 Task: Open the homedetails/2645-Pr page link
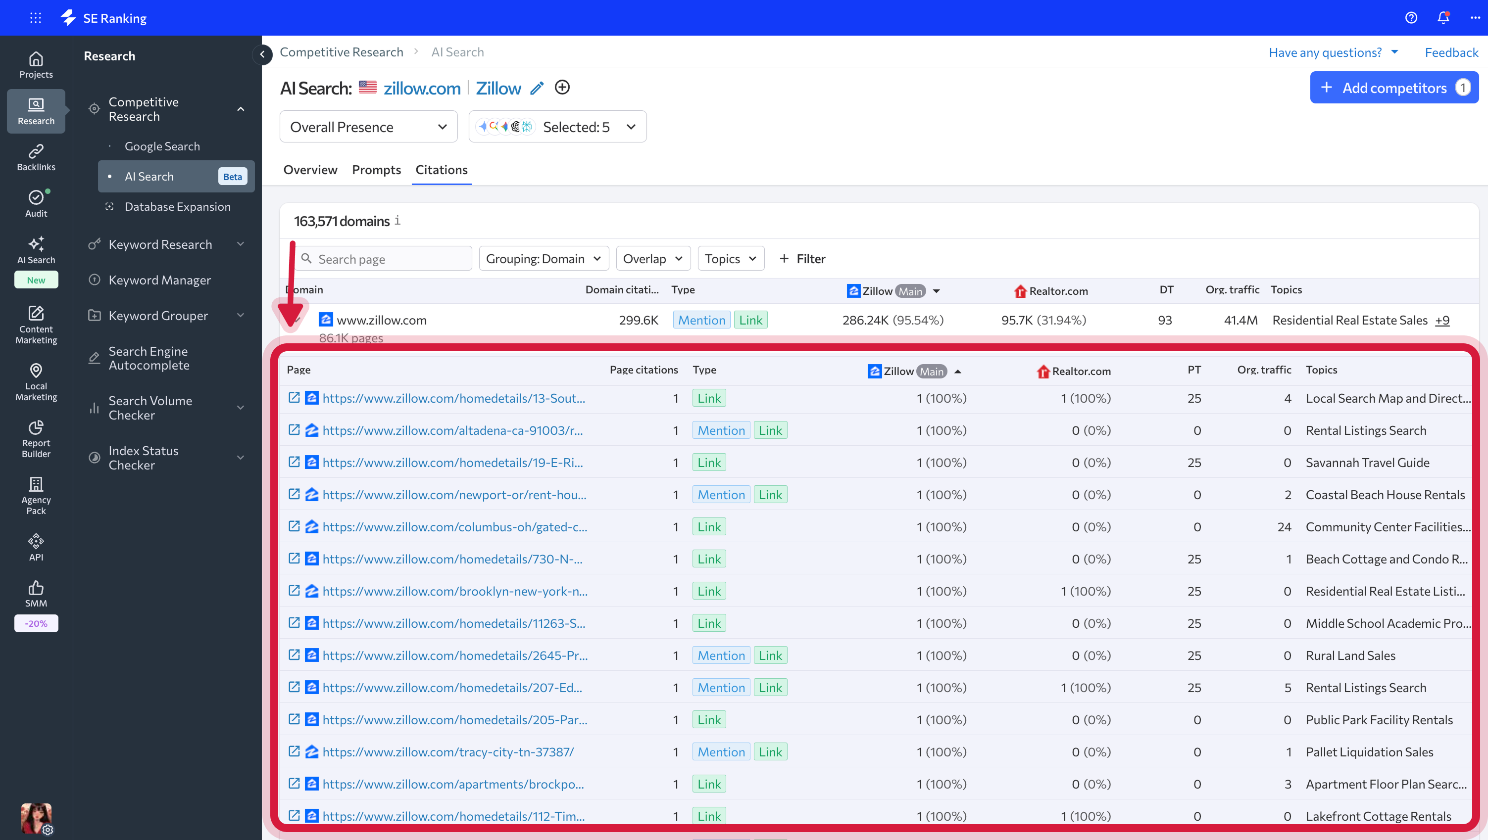[x=455, y=655]
